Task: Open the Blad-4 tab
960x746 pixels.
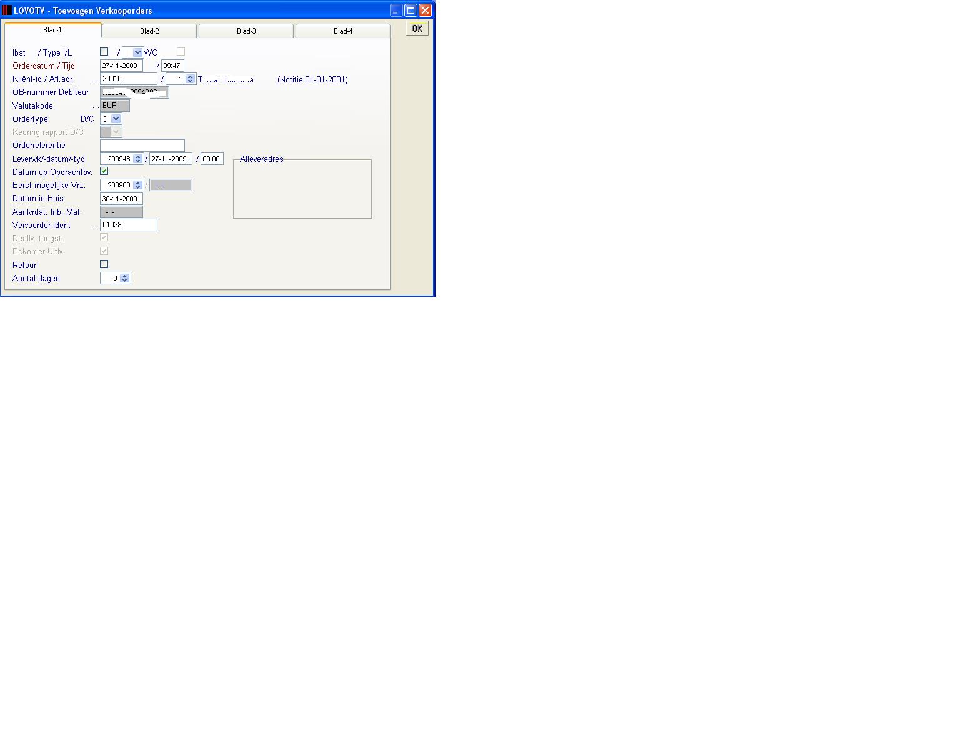Action: (343, 31)
